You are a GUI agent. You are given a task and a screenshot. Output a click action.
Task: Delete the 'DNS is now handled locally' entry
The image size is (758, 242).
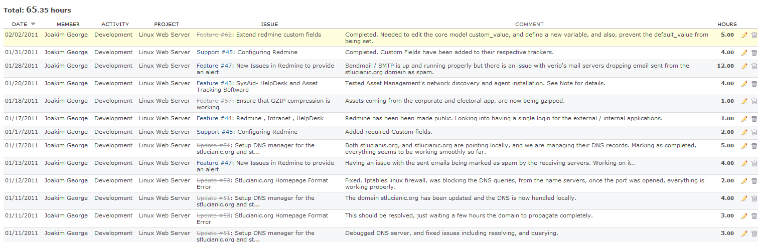coord(754,198)
